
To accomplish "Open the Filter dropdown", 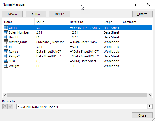I will coord(142,14).
